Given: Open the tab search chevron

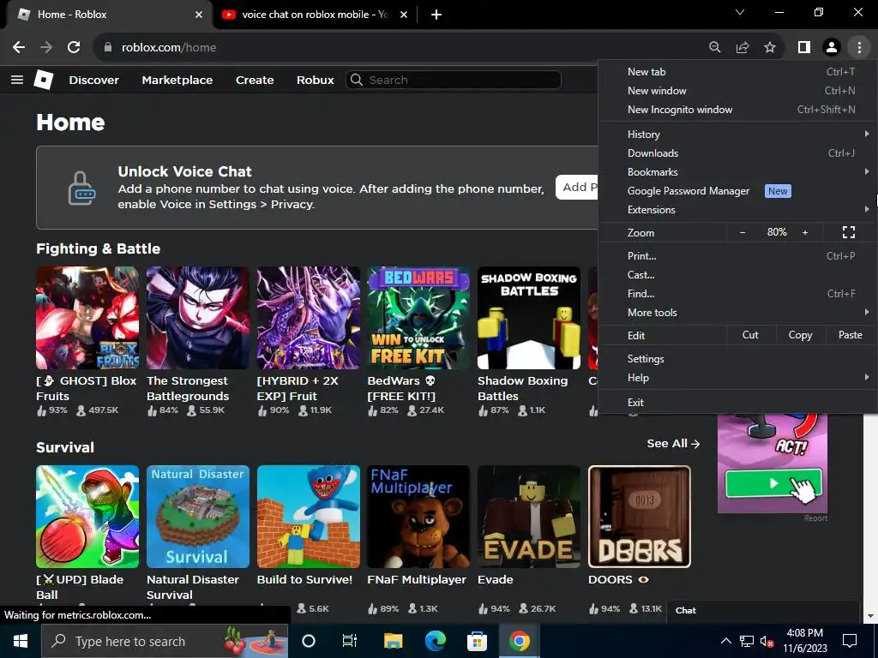Looking at the screenshot, I should coord(740,12).
